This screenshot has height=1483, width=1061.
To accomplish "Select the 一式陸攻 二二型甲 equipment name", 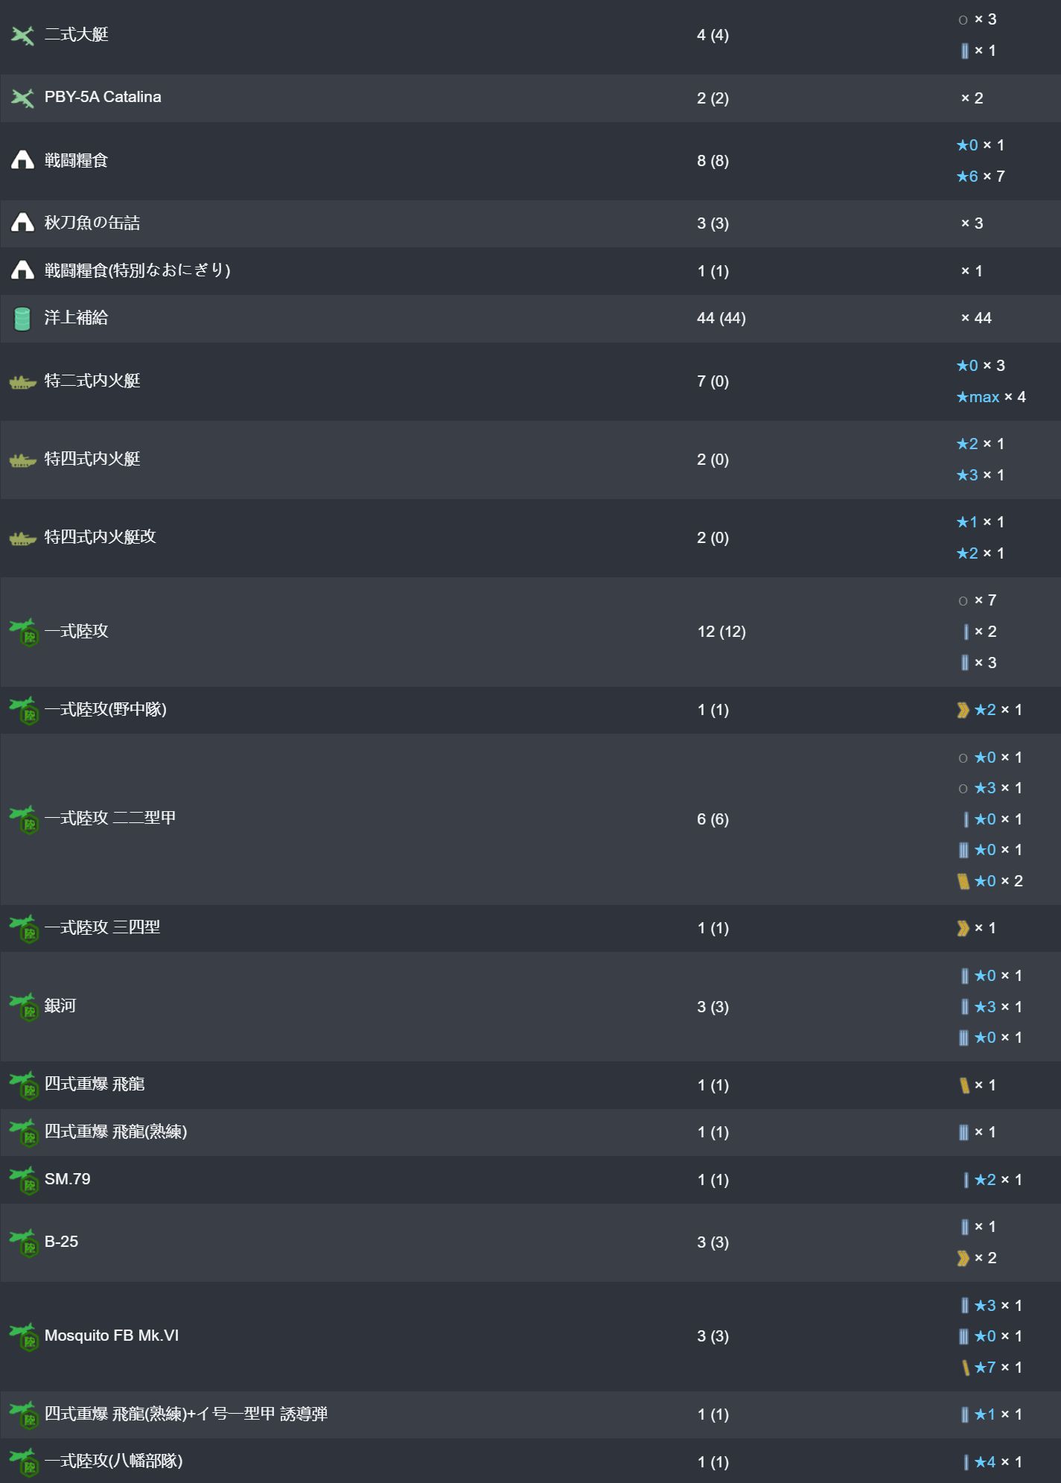I will tap(110, 818).
